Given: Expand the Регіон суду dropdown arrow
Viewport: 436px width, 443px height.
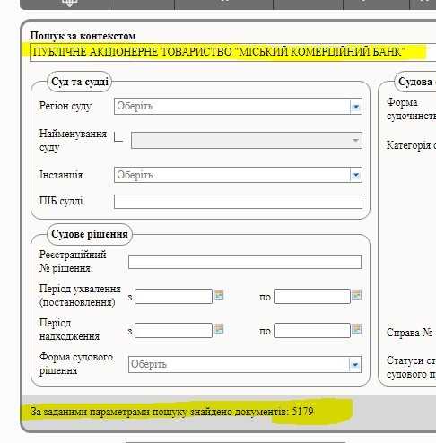Looking at the screenshot, I should 356,107.
